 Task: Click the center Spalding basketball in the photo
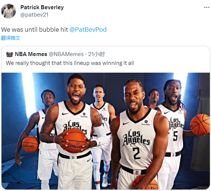pos(75,141)
